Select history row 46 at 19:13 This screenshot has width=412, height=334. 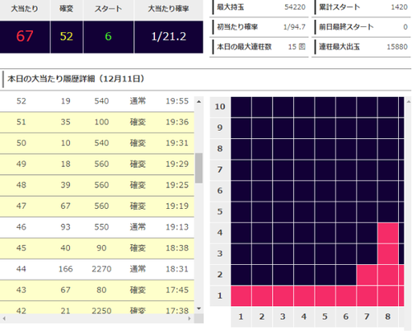97,227
